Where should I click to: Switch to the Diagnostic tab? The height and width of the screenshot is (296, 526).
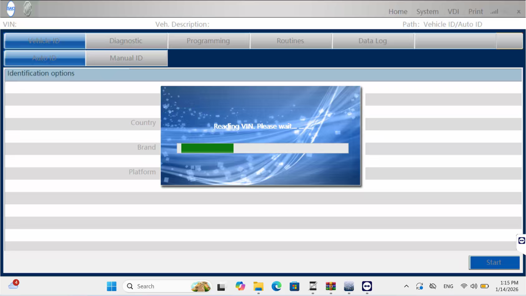[126, 41]
